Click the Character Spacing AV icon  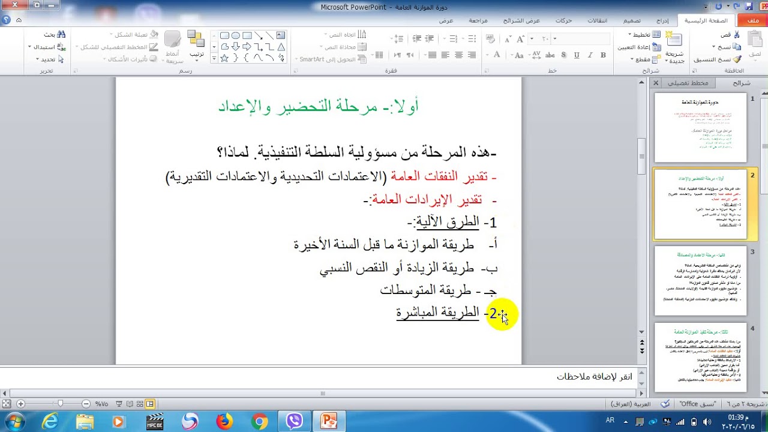coord(536,55)
